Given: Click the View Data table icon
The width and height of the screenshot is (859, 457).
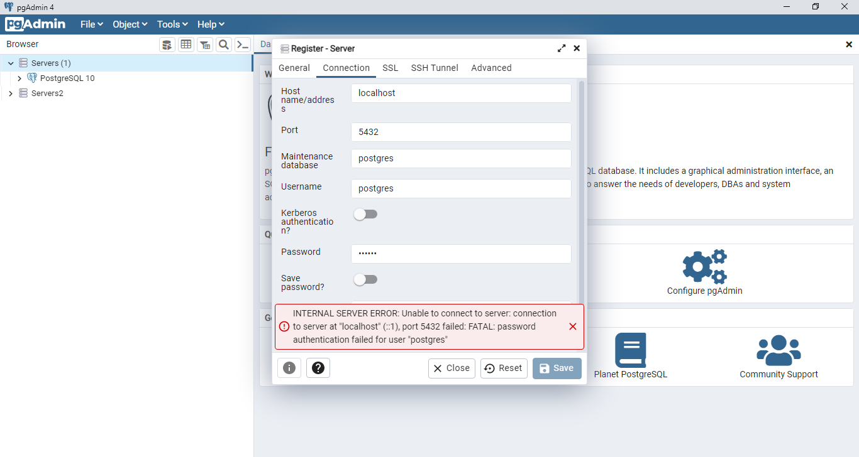Looking at the screenshot, I should pos(186,44).
